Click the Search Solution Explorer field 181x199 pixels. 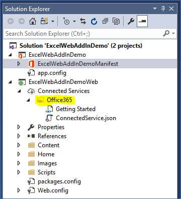pos(83,34)
